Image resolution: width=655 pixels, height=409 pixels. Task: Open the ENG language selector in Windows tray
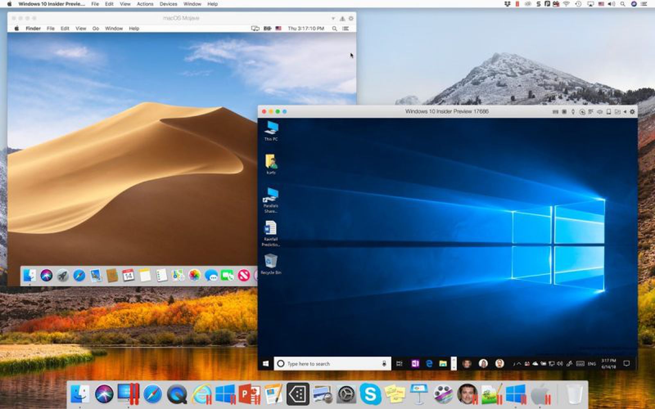tap(591, 364)
